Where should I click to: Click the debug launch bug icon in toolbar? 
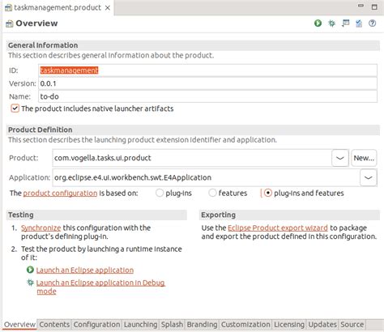pyautogui.click(x=331, y=23)
